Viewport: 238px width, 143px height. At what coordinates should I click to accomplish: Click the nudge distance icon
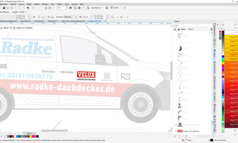point(80,17)
